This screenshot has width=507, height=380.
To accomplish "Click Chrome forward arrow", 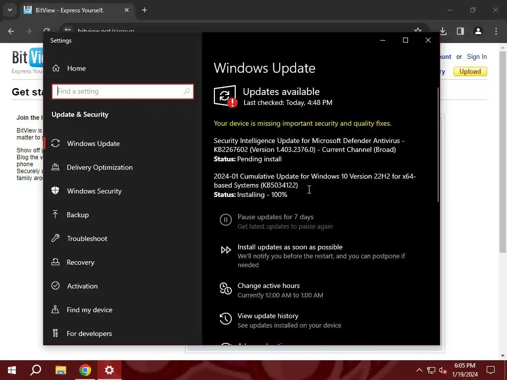I will [x=28, y=31].
